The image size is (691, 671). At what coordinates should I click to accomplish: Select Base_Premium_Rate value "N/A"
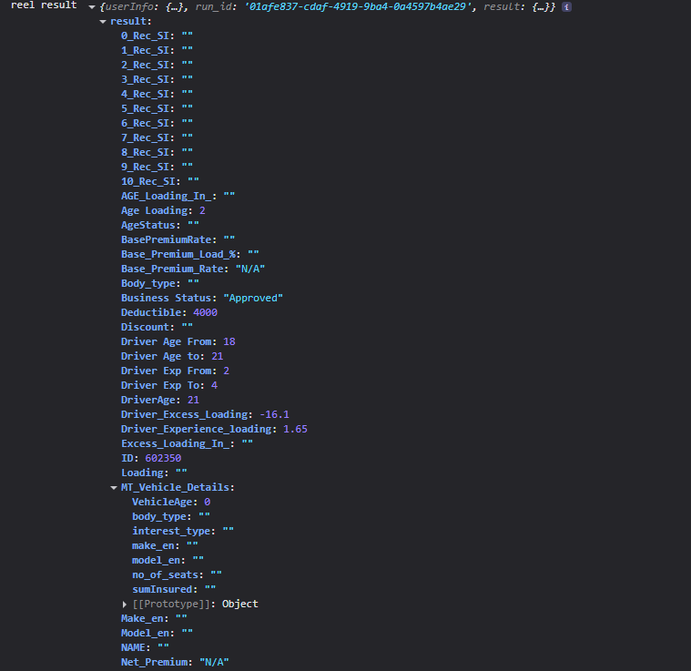point(250,269)
